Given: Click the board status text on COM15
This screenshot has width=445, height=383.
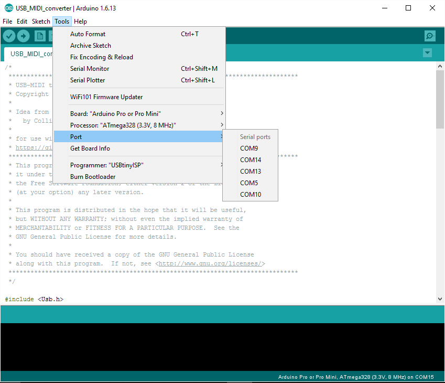Looking at the screenshot, I should 355,377.
